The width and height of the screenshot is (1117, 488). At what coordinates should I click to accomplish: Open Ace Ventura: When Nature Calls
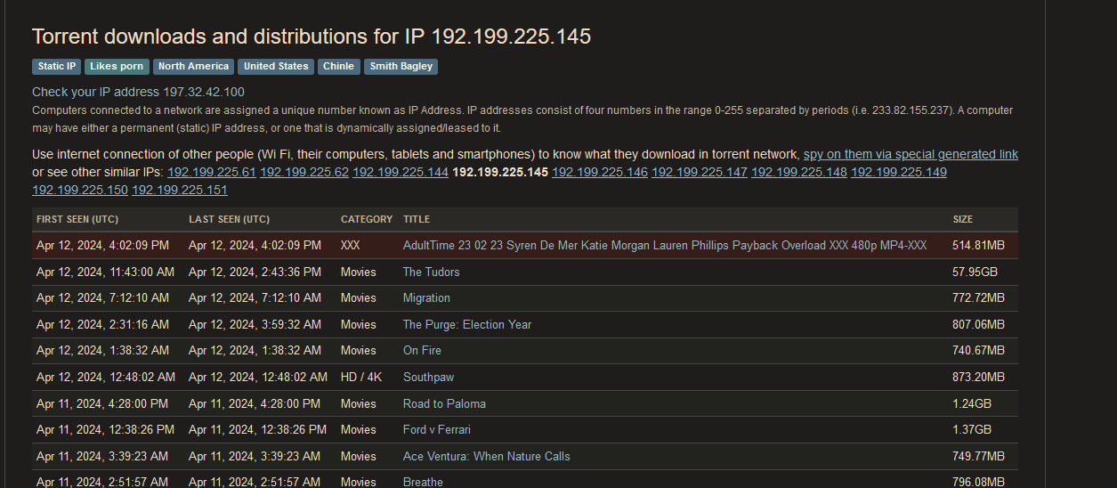coord(487,457)
